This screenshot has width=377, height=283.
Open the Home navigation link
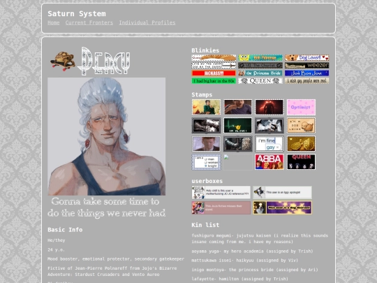point(53,22)
